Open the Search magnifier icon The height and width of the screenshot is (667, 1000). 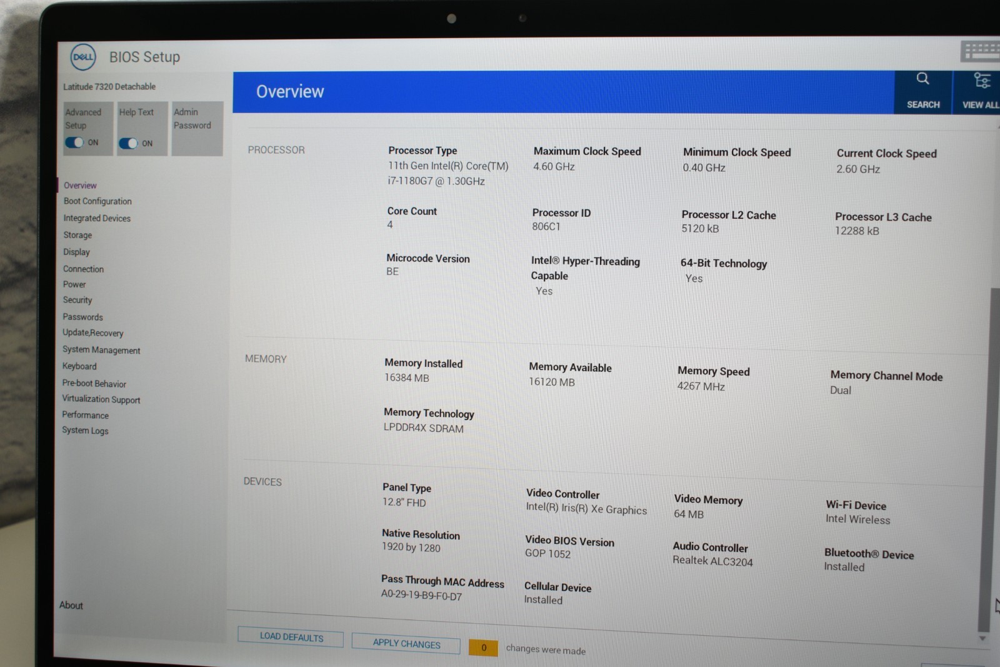click(x=922, y=79)
